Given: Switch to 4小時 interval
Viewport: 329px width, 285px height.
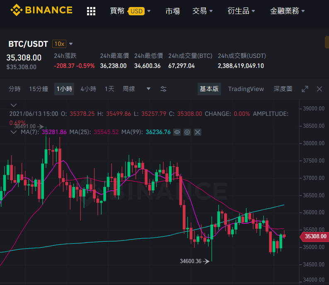Looking at the screenshot, I should 88,89.
